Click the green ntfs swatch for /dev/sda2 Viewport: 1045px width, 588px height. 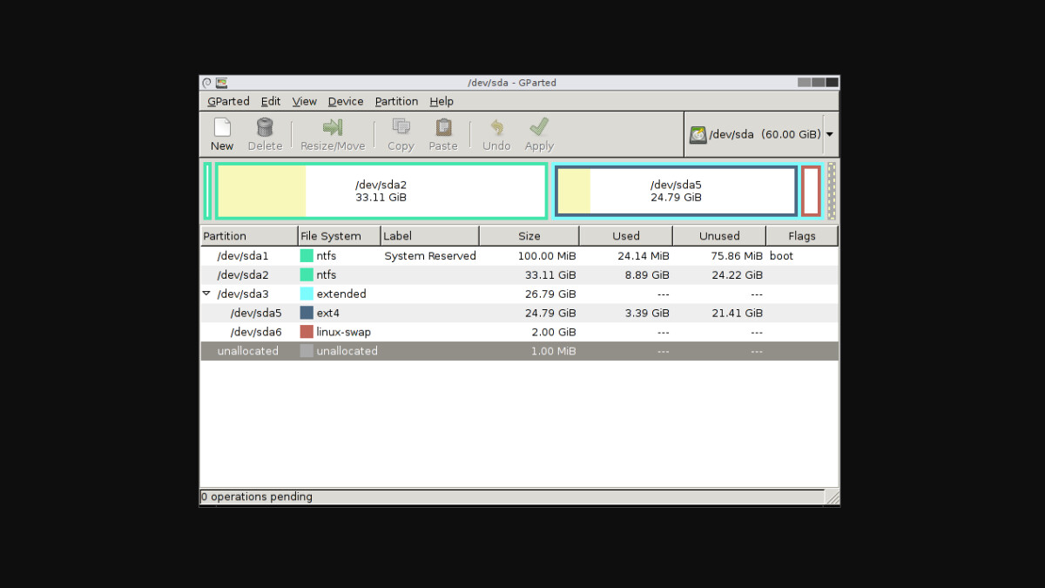click(x=307, y=275)
